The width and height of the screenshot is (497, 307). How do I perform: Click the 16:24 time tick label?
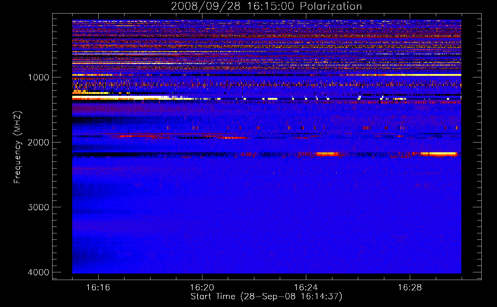pos(306,288)
